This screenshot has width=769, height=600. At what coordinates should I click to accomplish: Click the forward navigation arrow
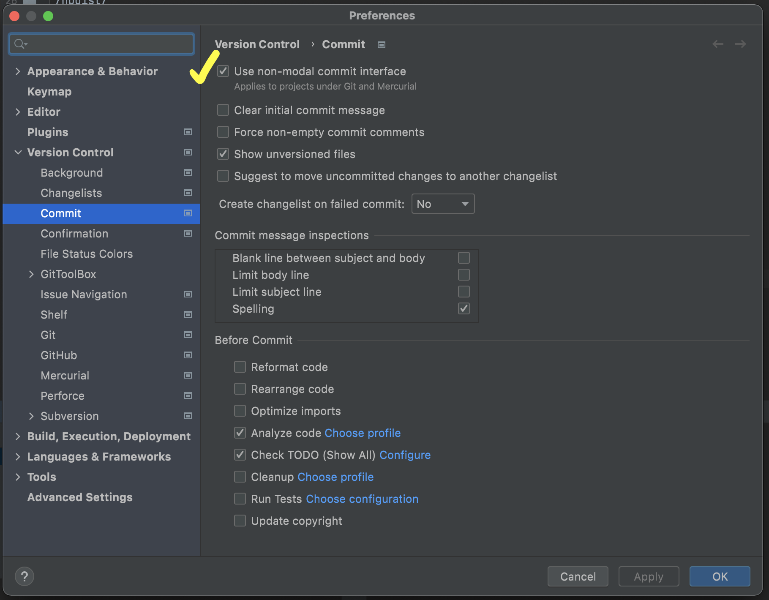point(740,44)
